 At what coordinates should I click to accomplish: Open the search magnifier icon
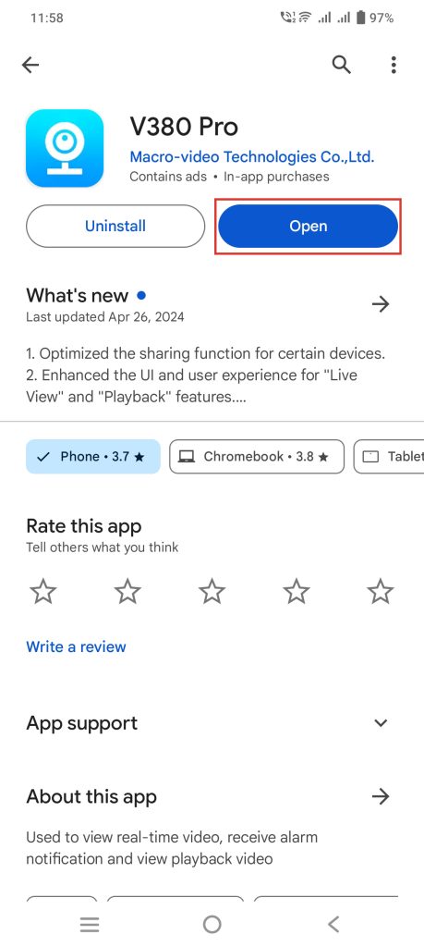click(x=342, y=65)
